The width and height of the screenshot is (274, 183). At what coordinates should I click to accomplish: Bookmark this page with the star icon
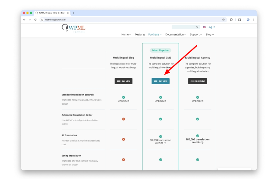223,20
